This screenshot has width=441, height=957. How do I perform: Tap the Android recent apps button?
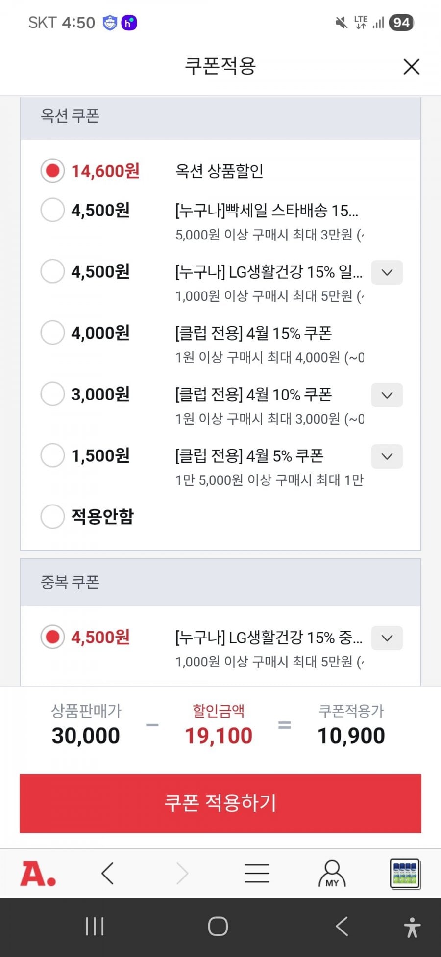tap(95, 927)
